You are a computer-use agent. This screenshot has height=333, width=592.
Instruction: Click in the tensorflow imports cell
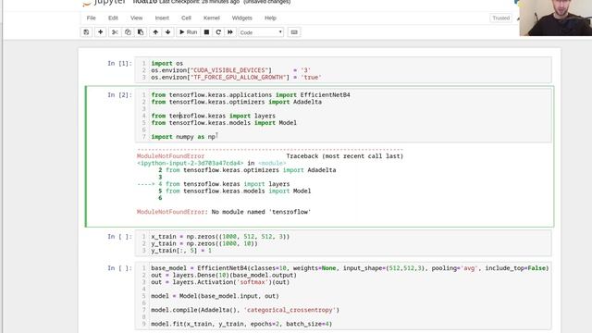click(343, 116)
